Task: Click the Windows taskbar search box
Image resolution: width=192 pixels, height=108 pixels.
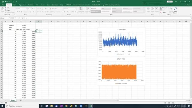Action: [22, 106]
